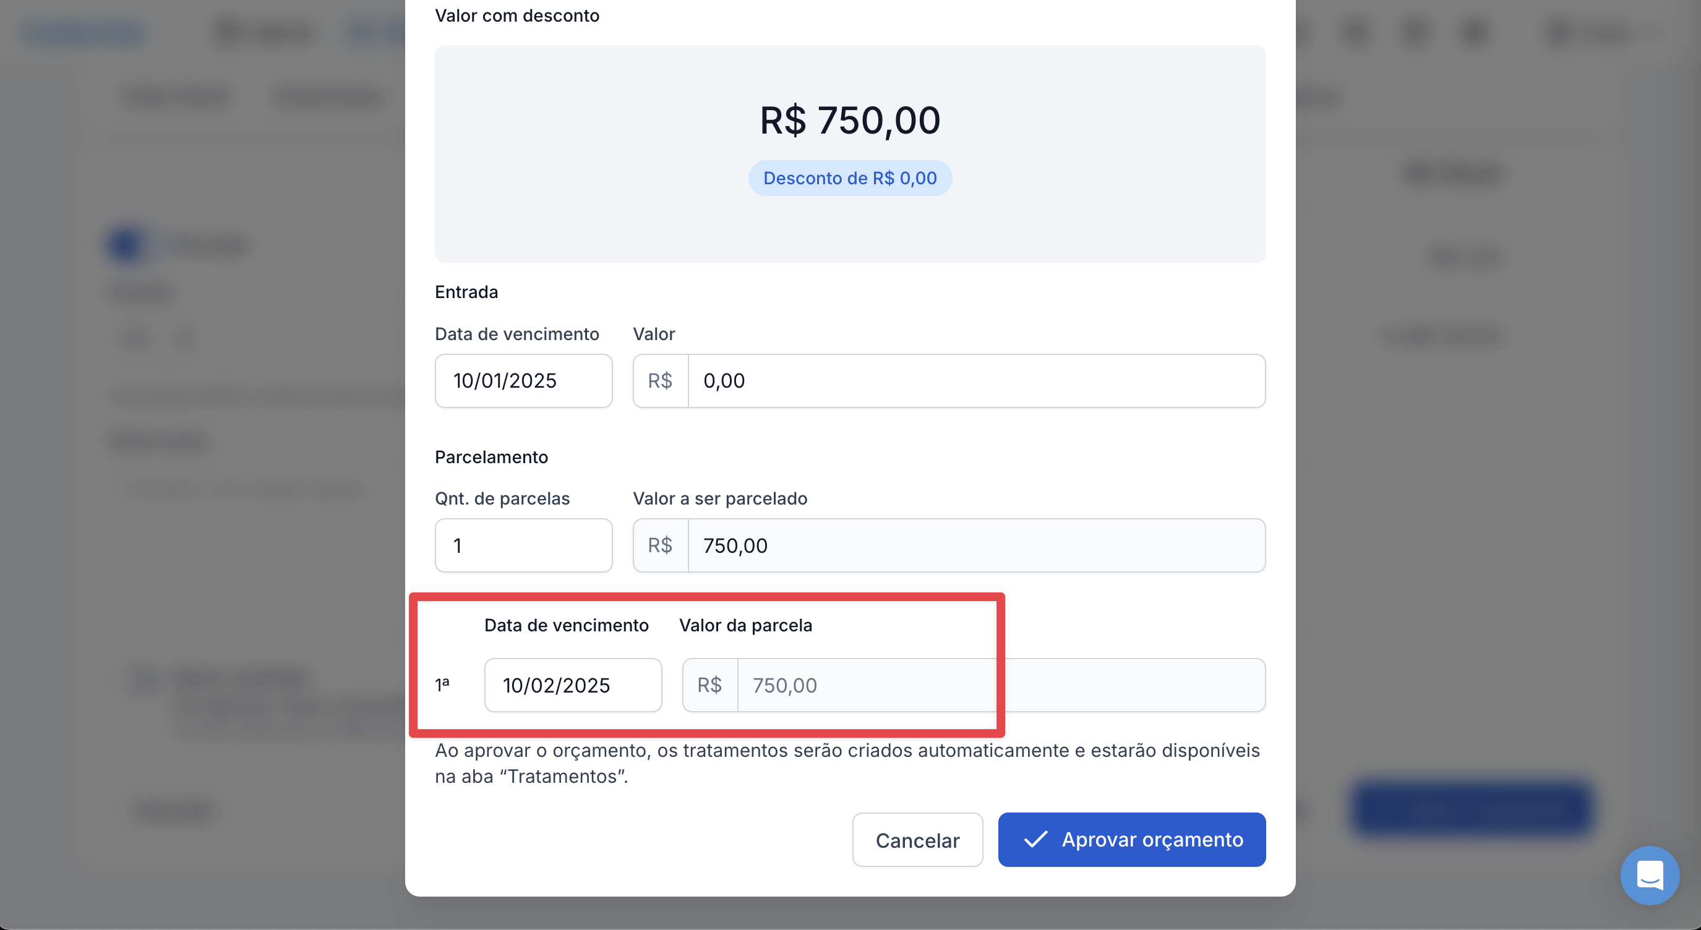Click the Desconto de R$ 0,00 badge
Screen dimensions: 1701x930
(x=850, y=178)
